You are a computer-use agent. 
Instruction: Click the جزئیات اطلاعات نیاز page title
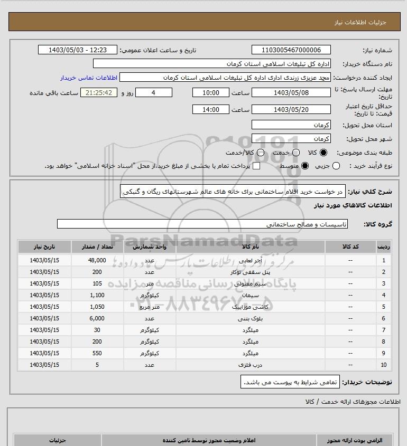click(x=360, y=22)
